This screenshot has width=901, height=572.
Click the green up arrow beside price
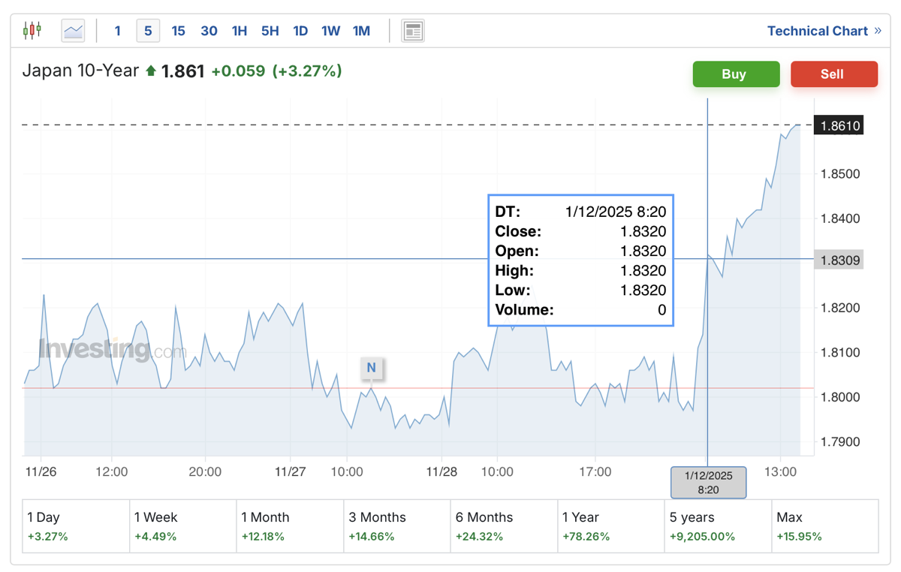point(151,71)
